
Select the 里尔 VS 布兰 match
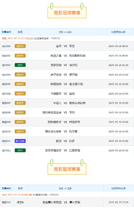coord(65,46)
